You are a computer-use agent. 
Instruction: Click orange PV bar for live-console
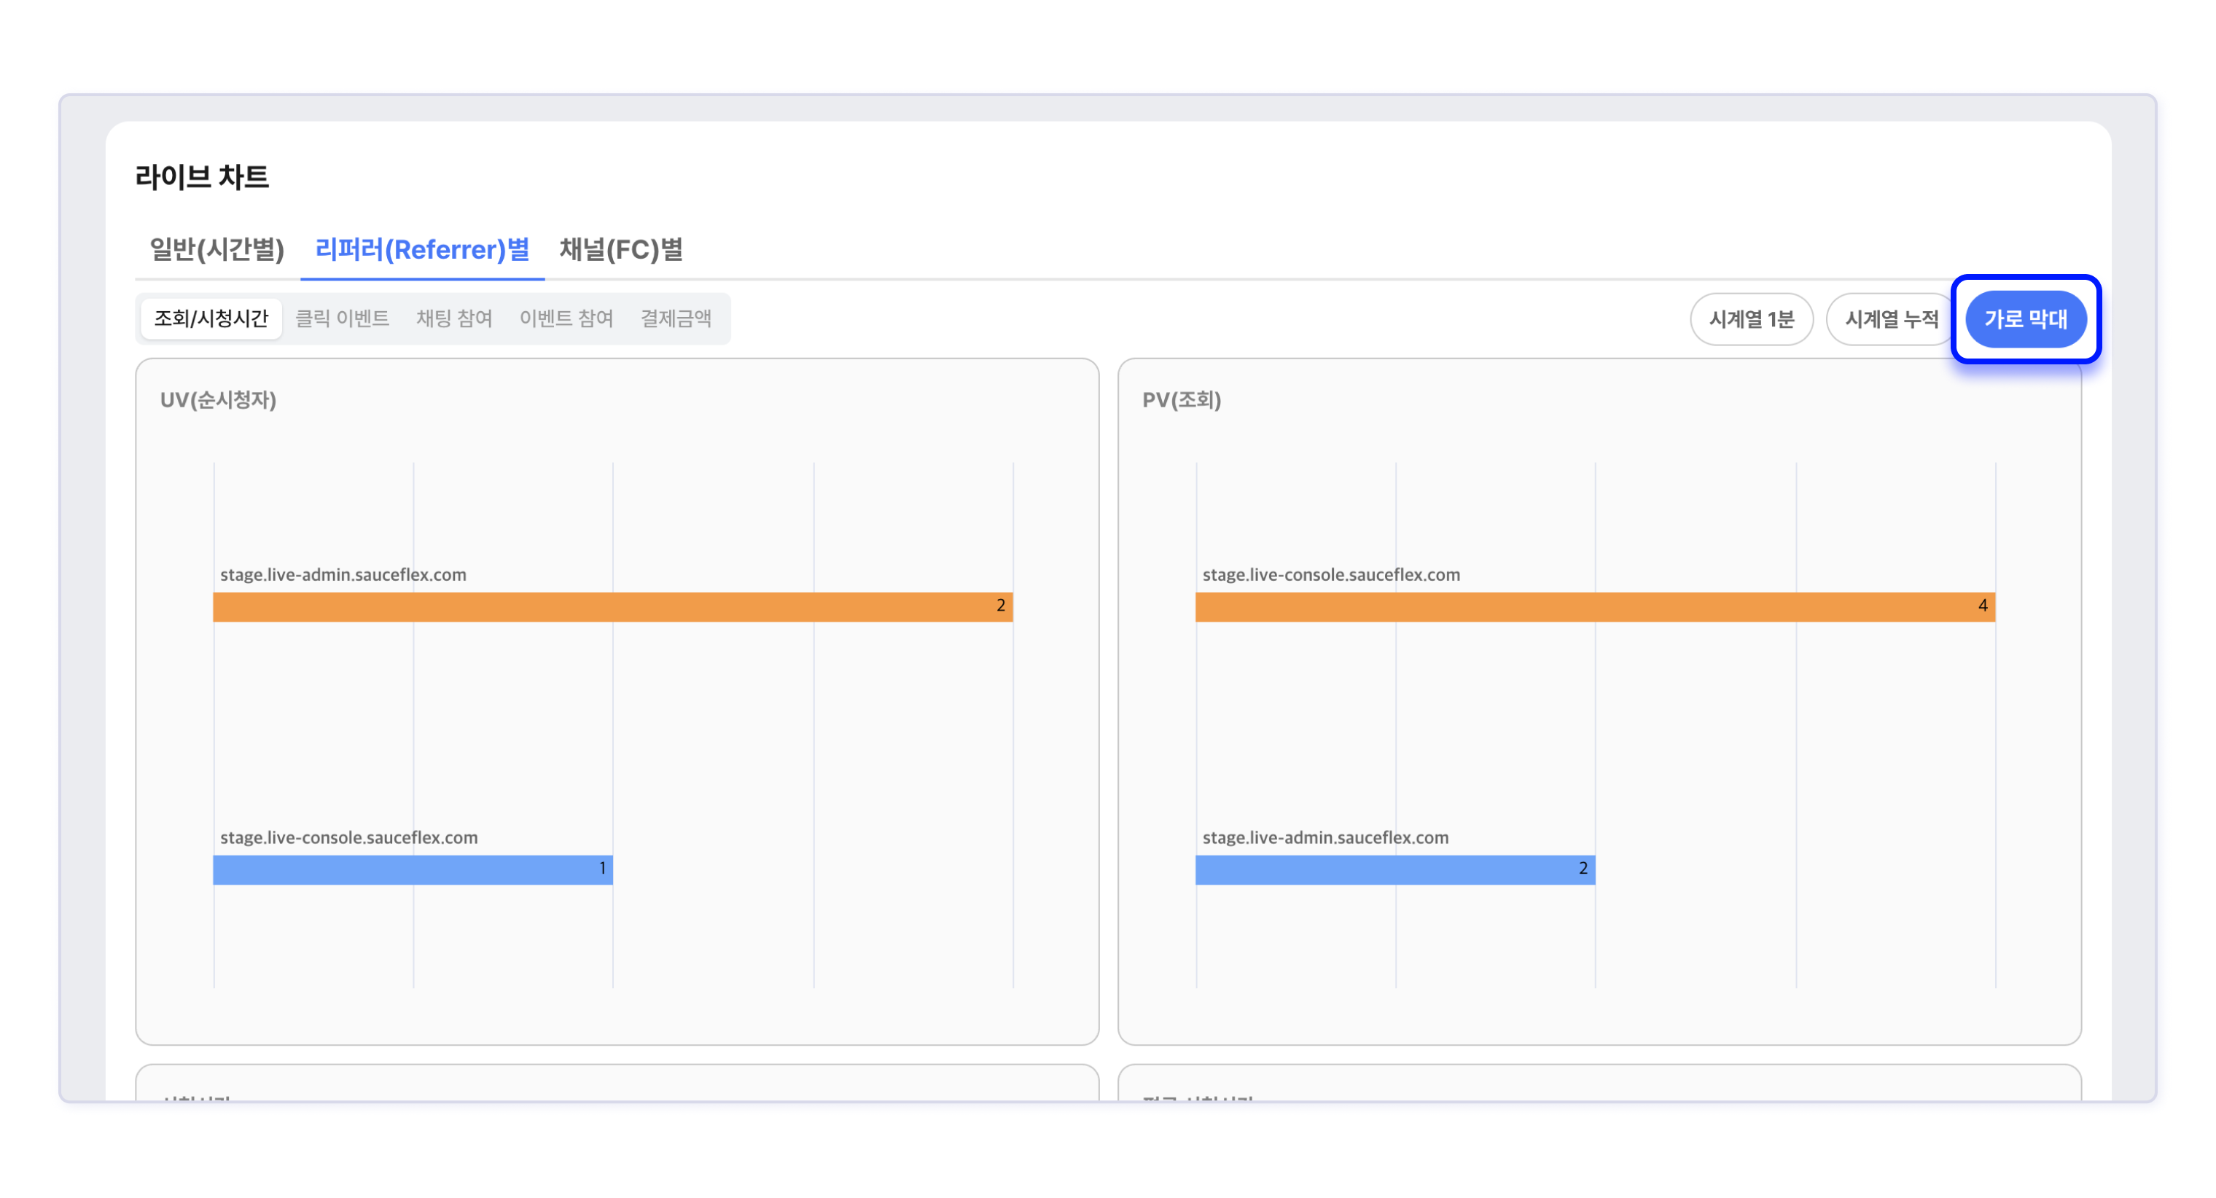pyautogui.click(x=1594, y=607)
